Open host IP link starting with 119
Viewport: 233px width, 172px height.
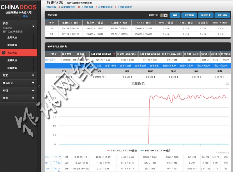(x=53, y=157)
